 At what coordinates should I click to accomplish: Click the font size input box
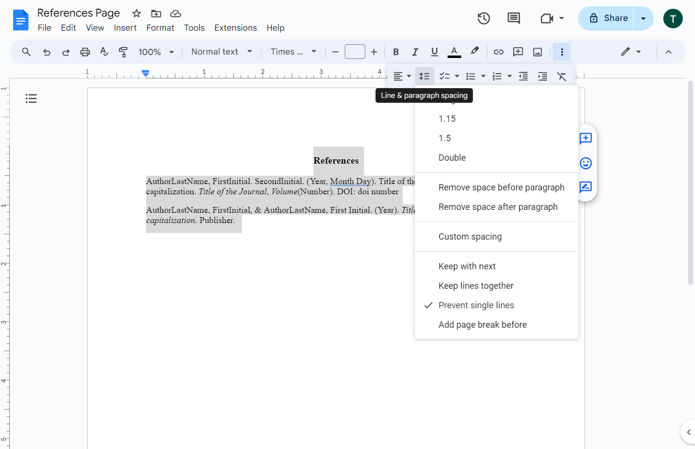pyautogui.click(x=355, y=52)
